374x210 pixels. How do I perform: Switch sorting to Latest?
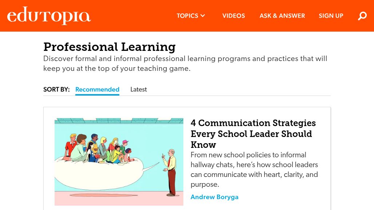tap(139, 89)
